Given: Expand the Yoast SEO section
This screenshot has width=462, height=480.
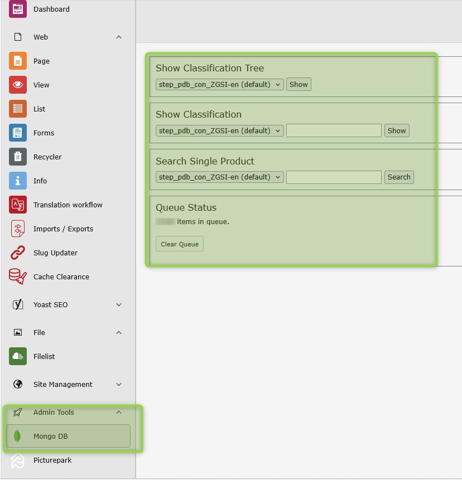Looking at the screenshot, I should point(119,305).
